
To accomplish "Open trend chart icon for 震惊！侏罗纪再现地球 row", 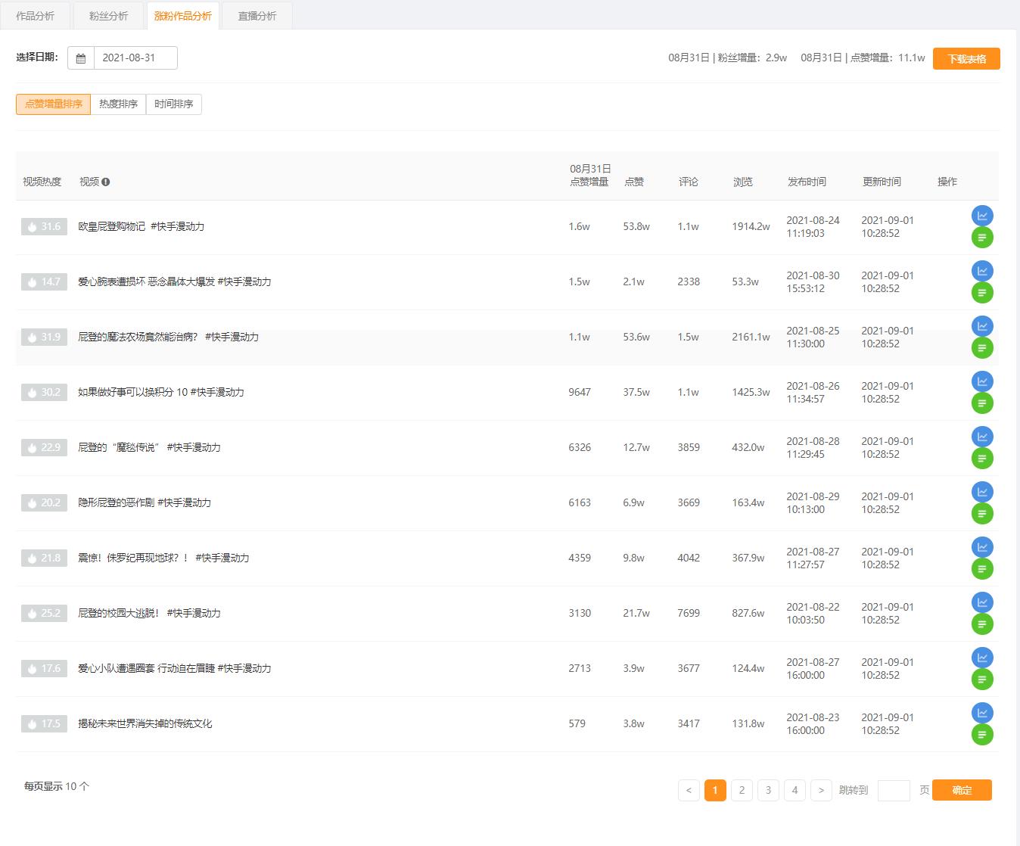I will [x=982, y=547].
